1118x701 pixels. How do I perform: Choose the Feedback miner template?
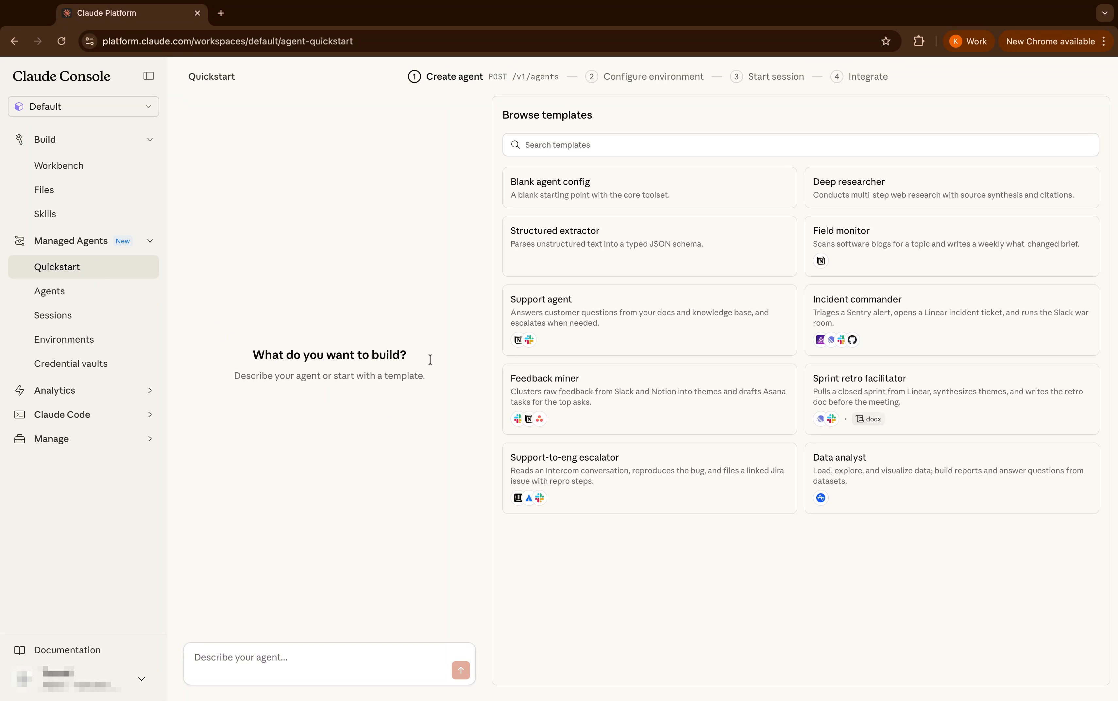click(x=650, y=399)
